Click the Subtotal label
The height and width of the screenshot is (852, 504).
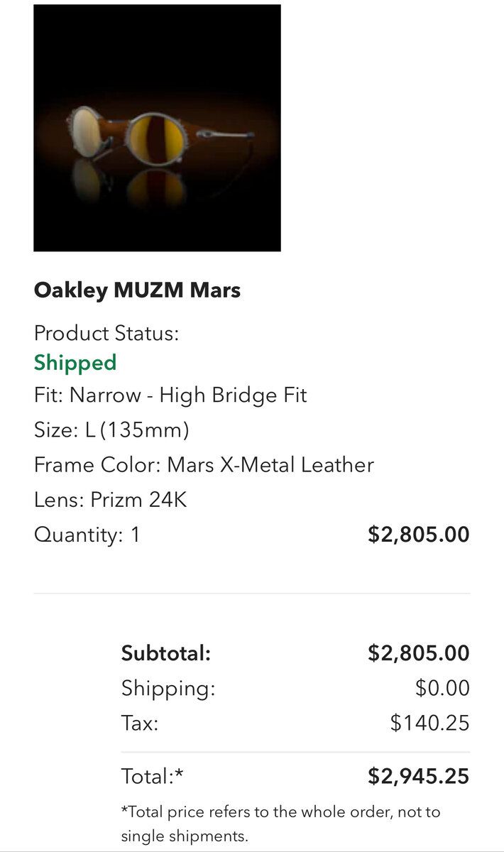click(166, 653)
